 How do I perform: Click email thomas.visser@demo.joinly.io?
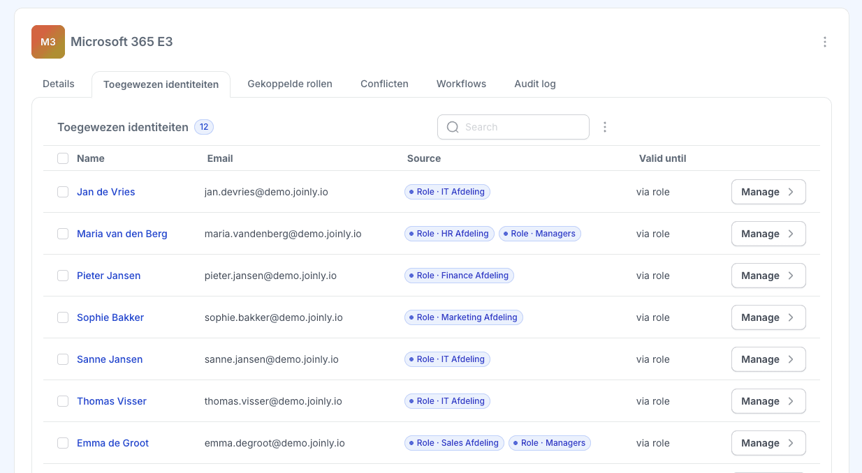273,401
